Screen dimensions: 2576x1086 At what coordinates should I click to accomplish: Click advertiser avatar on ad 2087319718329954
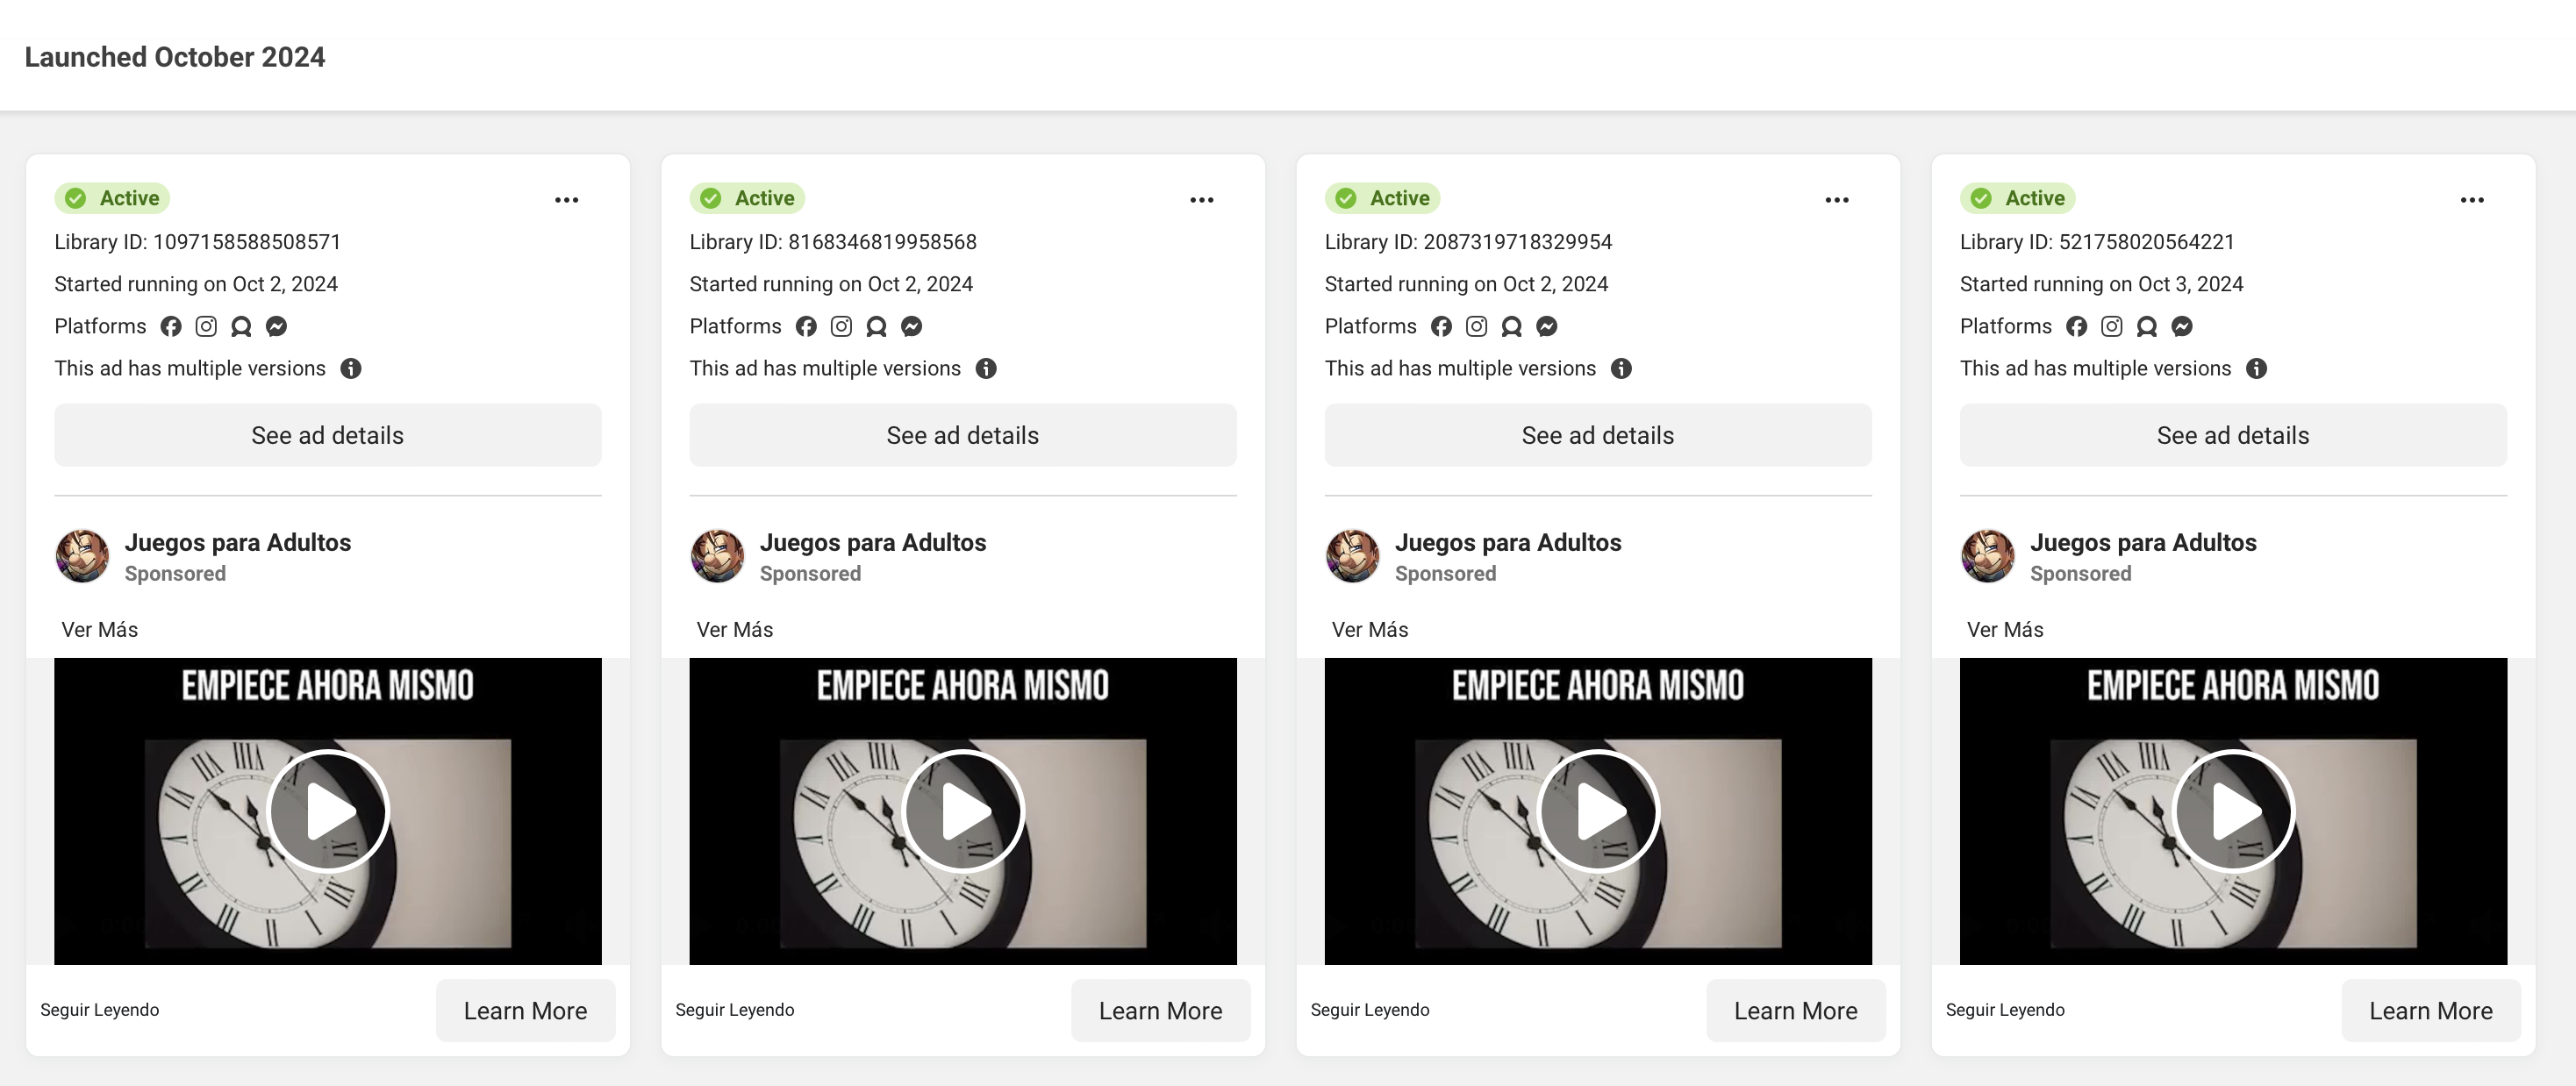point(1352,556)
